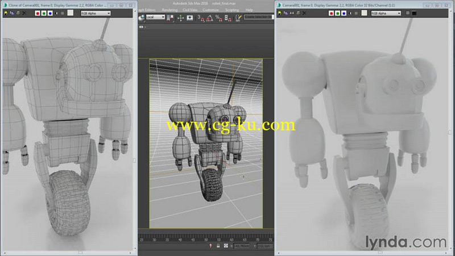Click absolute mode transform type-in icon
Image resolution: width=455 pixels, height=256 pixels.
point(226,246)
